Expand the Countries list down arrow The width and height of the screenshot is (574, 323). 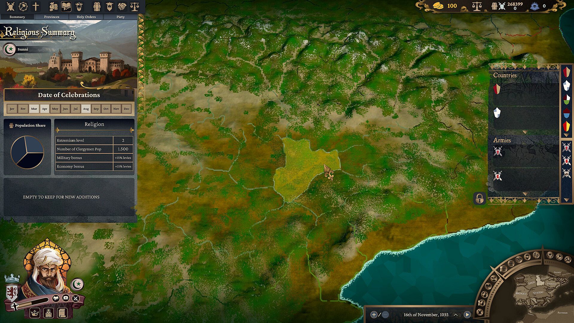525,132
